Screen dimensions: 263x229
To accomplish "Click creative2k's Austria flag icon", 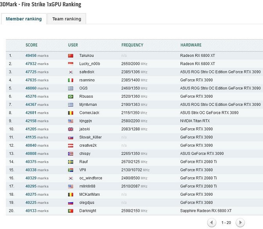I will pyautogui.click(x=70, y=145).
